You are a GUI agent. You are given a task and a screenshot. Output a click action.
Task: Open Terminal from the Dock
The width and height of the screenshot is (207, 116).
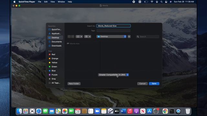click(x=172, y=111)
